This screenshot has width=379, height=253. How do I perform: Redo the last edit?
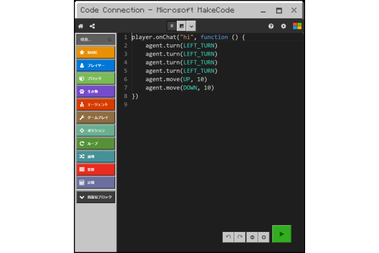pos(239,237)
